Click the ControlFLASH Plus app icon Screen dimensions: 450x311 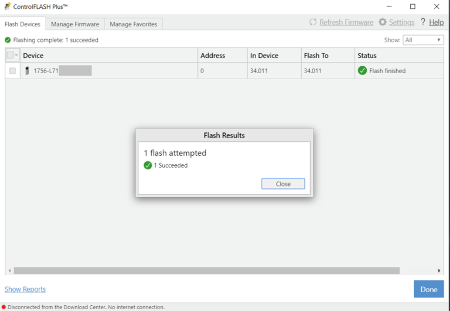8,6
